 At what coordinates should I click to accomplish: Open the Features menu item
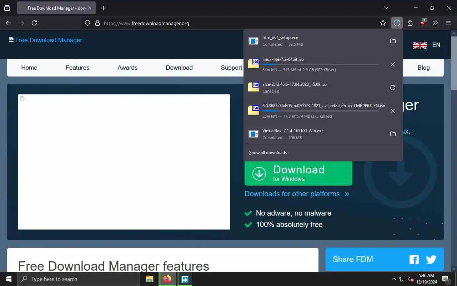pyautogui.click(x=77, y=68)
